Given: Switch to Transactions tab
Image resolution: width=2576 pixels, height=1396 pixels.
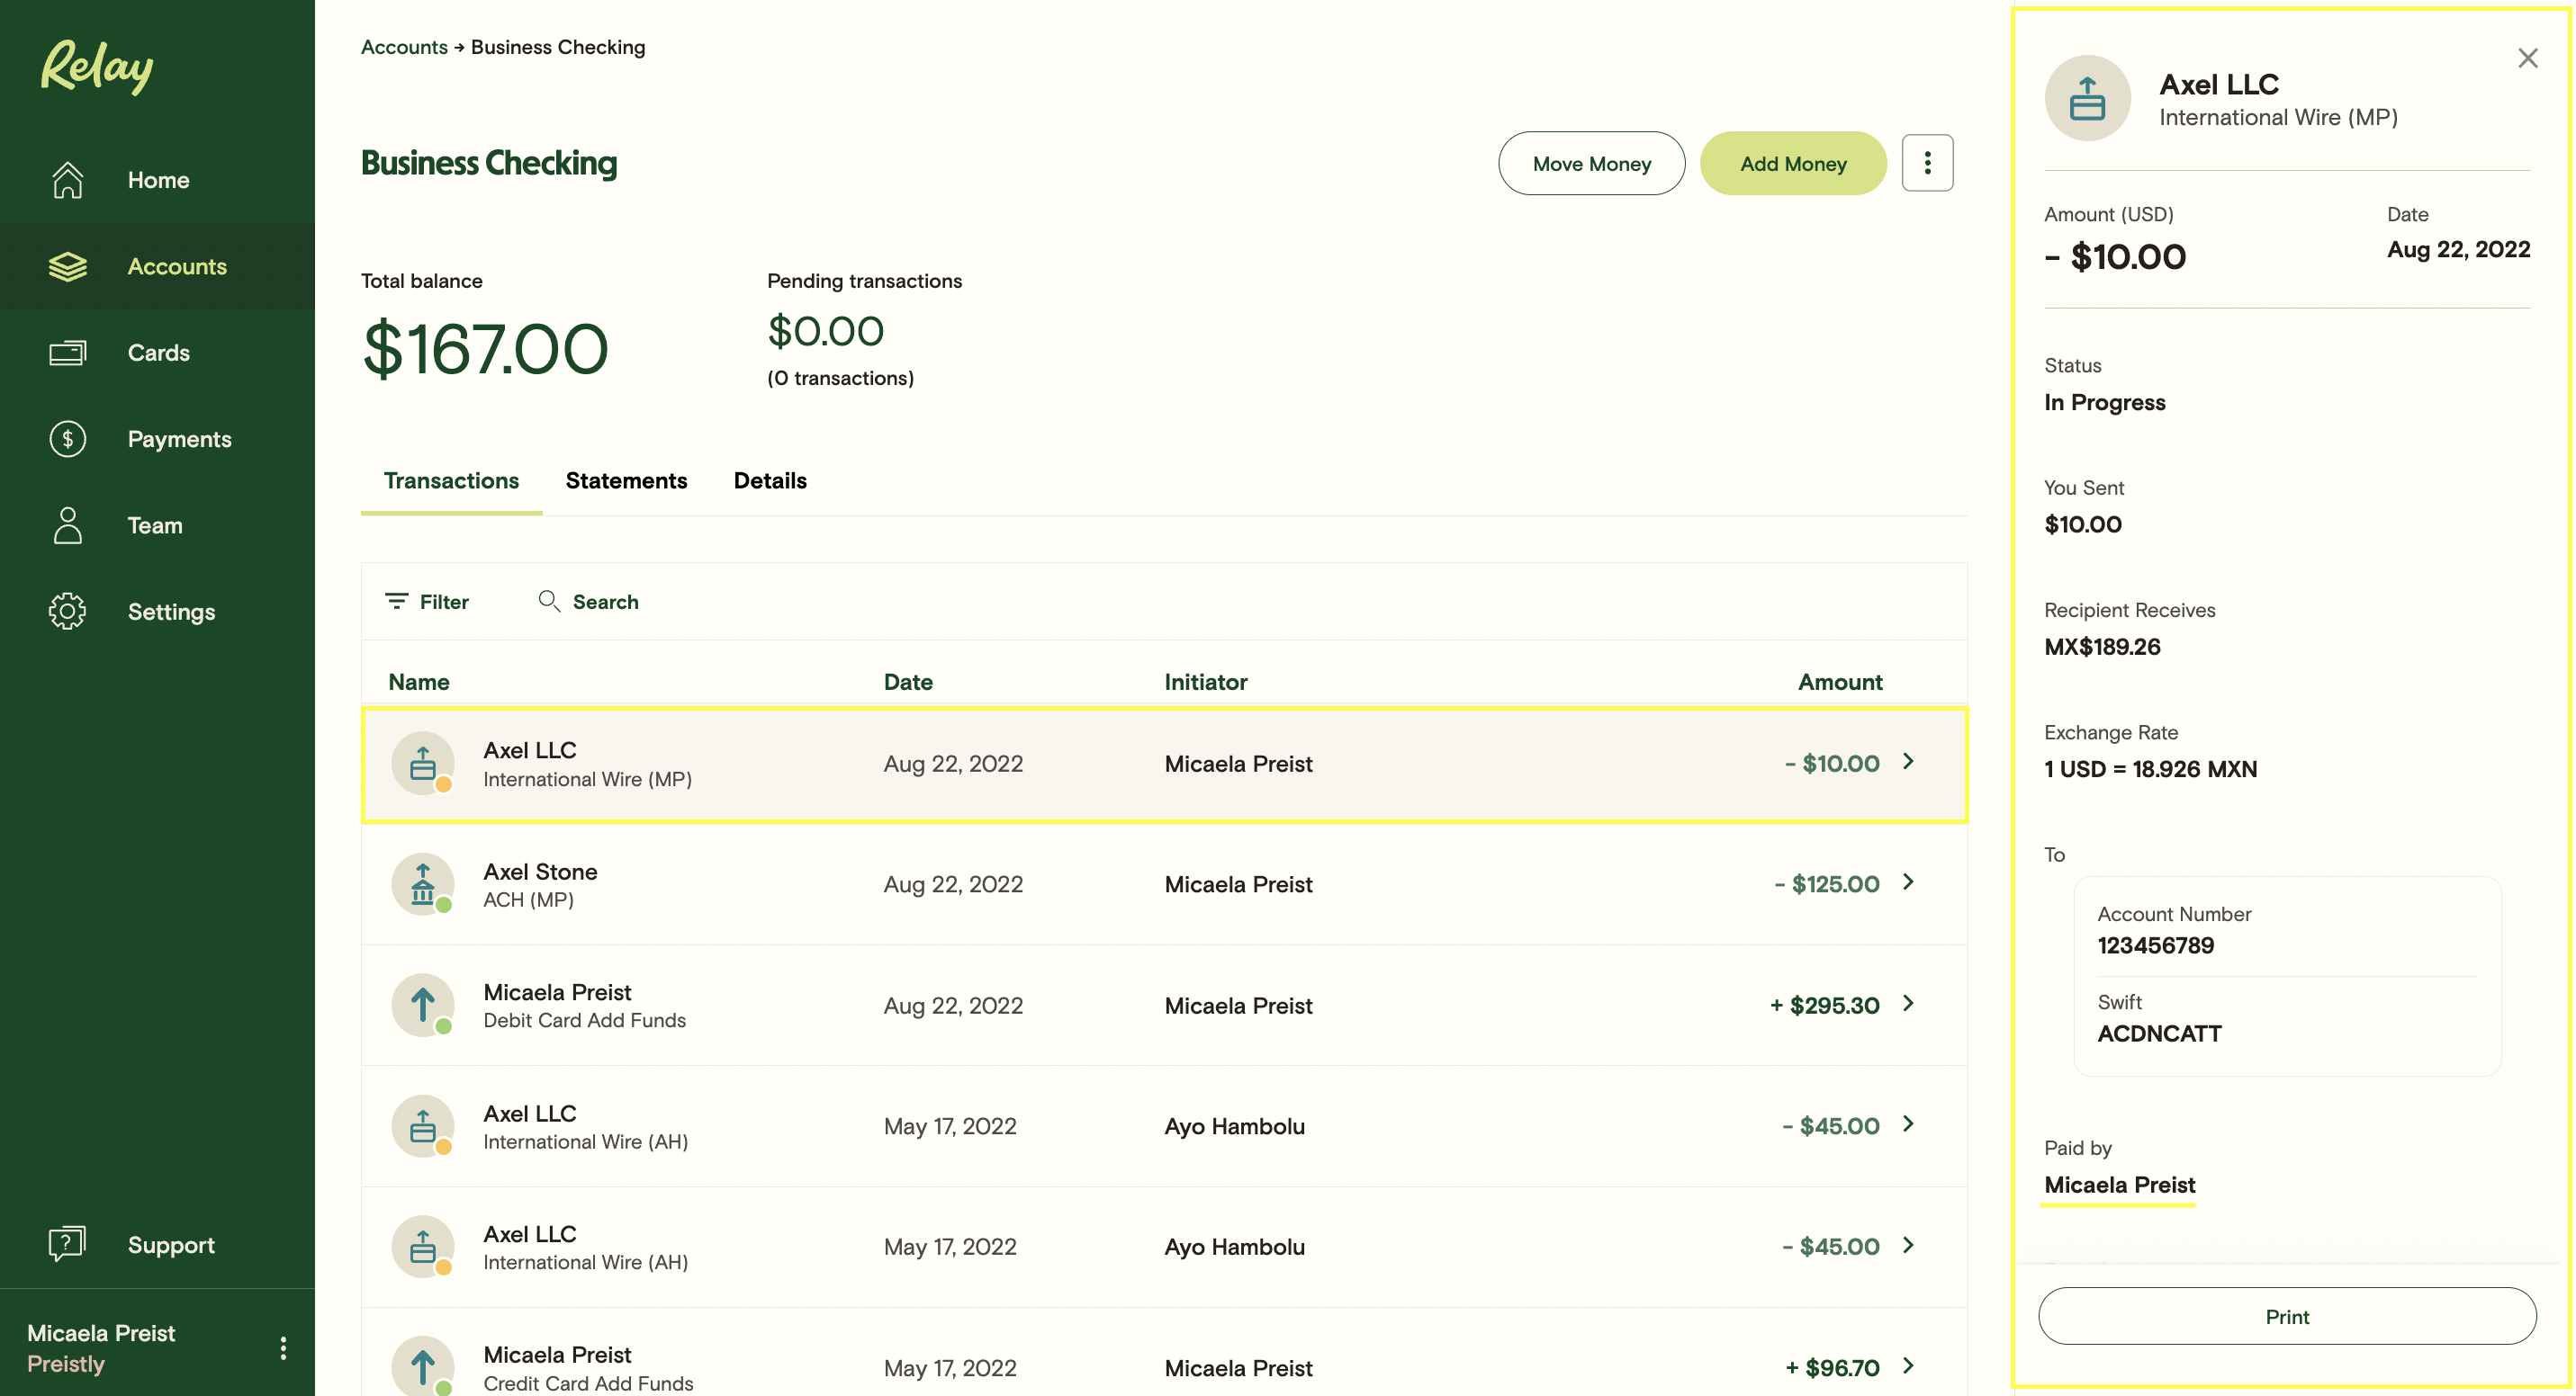Looking at the screenshot, I should point(451,480).
